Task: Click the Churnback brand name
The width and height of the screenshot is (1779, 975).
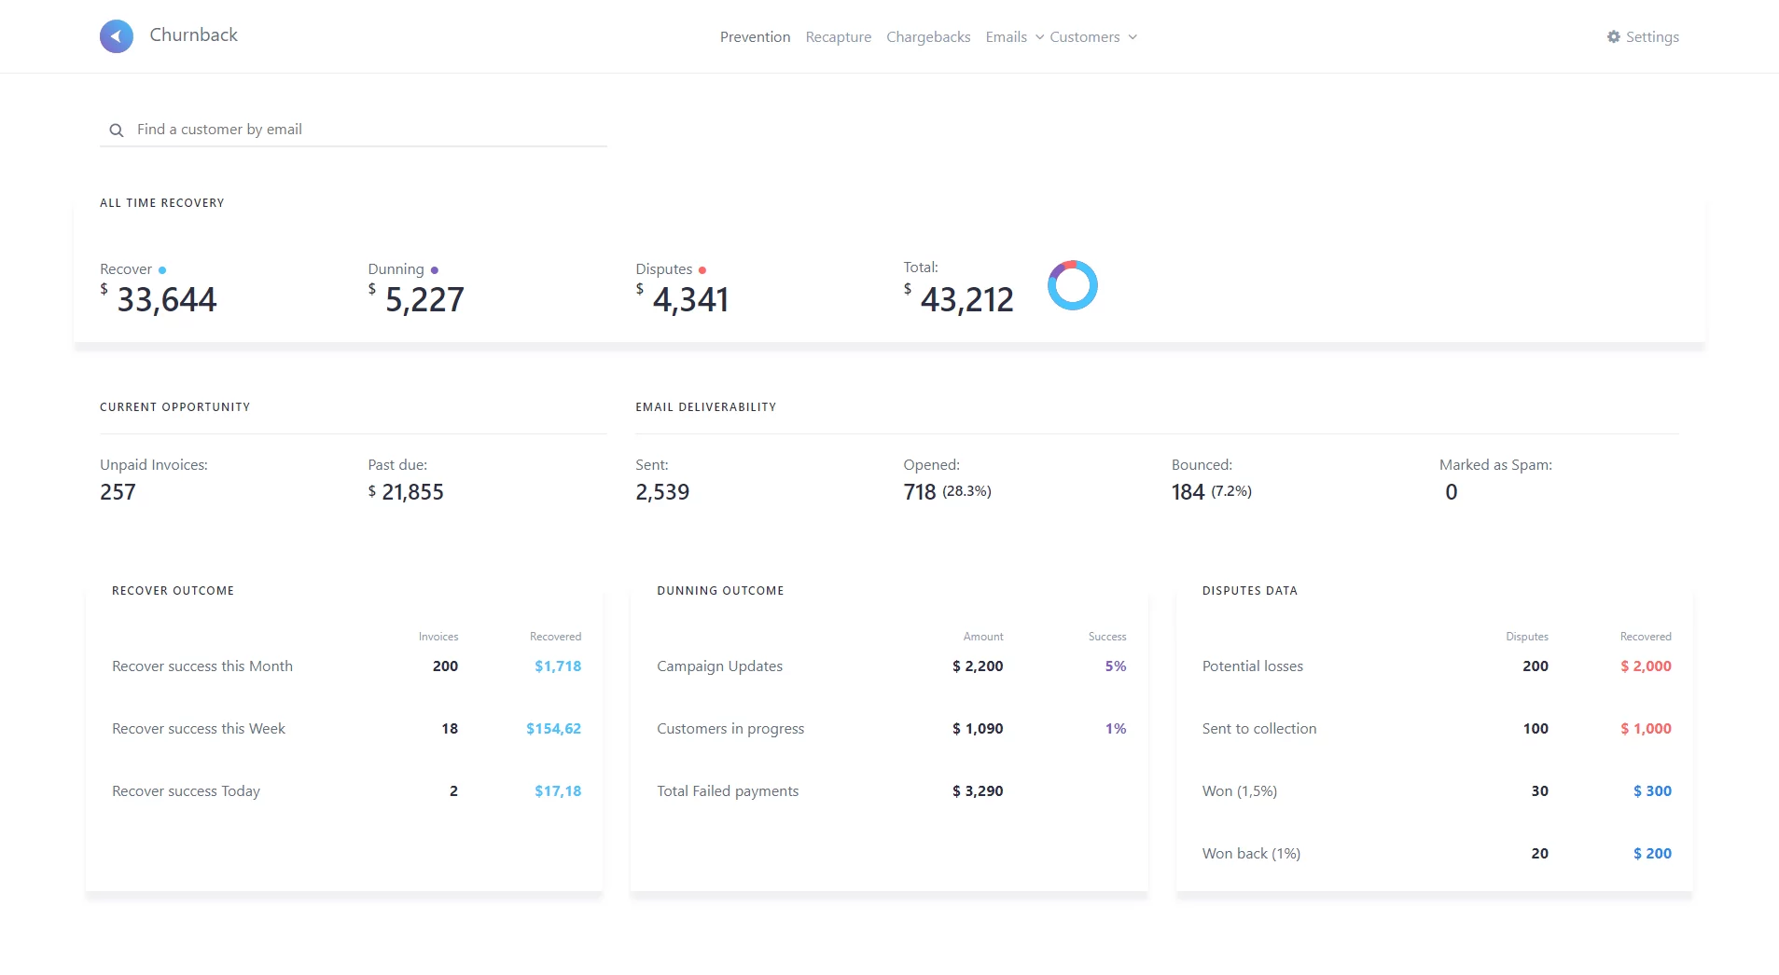Action: coord(193,35)
